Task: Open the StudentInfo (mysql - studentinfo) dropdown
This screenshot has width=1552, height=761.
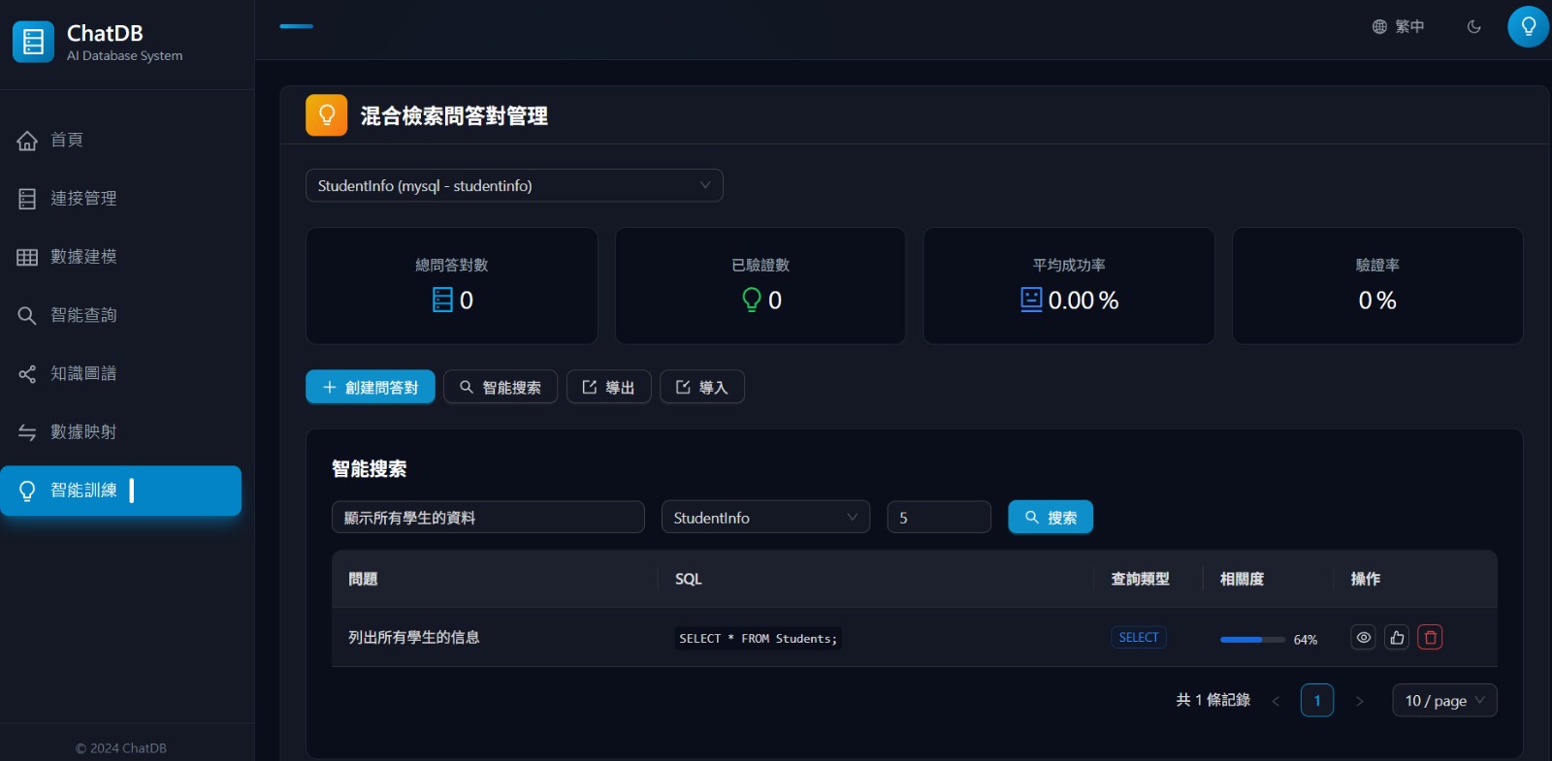Action: 514,185
